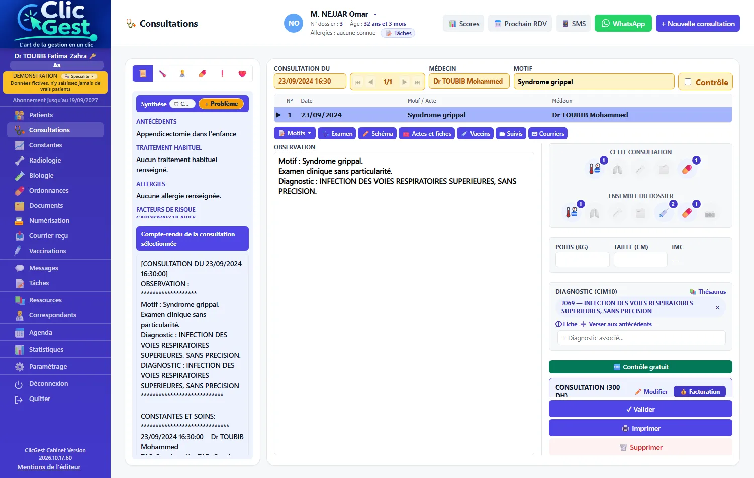The width and height of the screenshot is (754, 478).
Task: Open Numérisation in the sidebar
Action: [x=55, y=220]
